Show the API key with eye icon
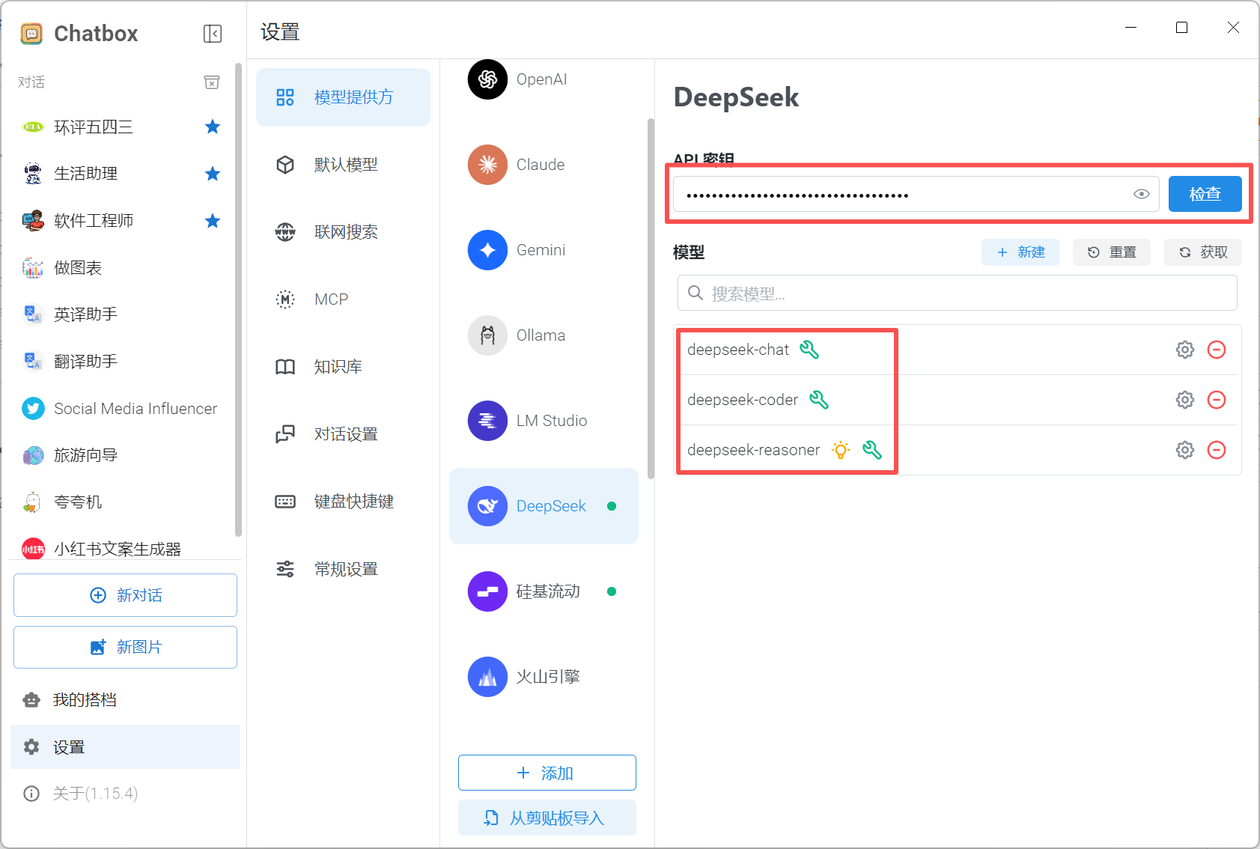Image resolution: width=1260 pixels, height=849 pixels. tap(1141, 194)
